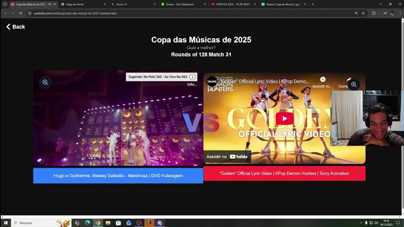Open the browser zoom indicator
This screenshot has height=227, width=404.
(x=356, y=13)
